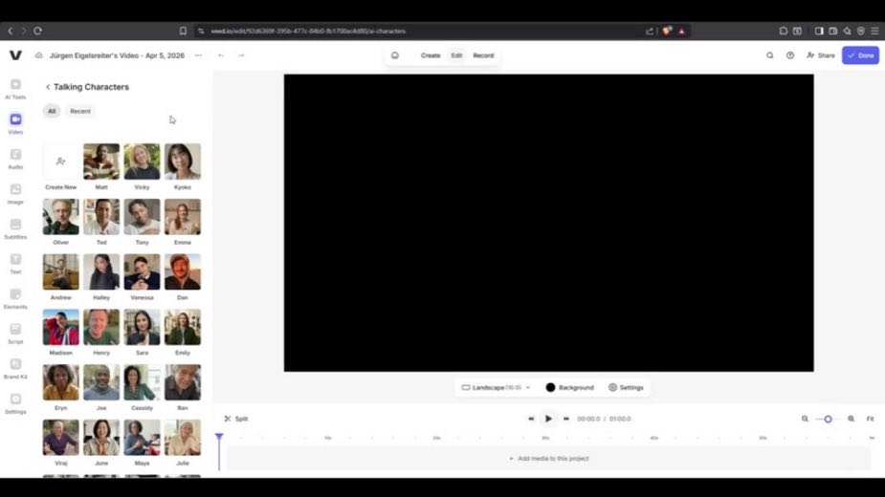This screenshot has width=885, height=497.
Task: Adjust the timeline zoom slider handle
Action: click(x=828, y=419)
